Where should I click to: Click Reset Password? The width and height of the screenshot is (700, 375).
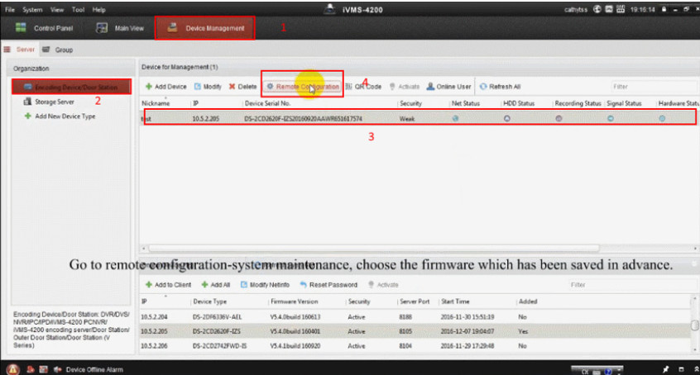328,284
